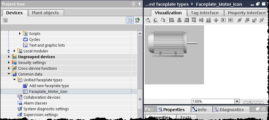269x120 pixels.
Task: Collapse the Project tree panel with left arrow
Action: coord(139,4)
